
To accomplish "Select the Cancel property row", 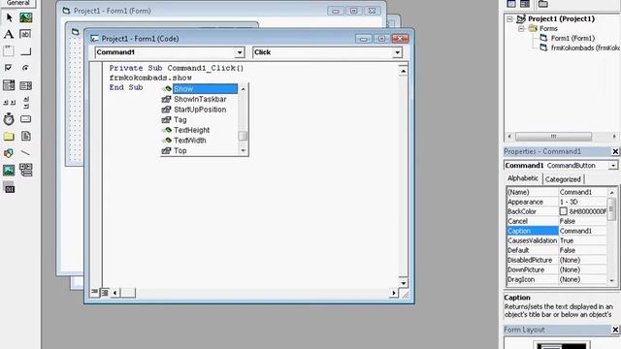I will click(x=556, y=221).
